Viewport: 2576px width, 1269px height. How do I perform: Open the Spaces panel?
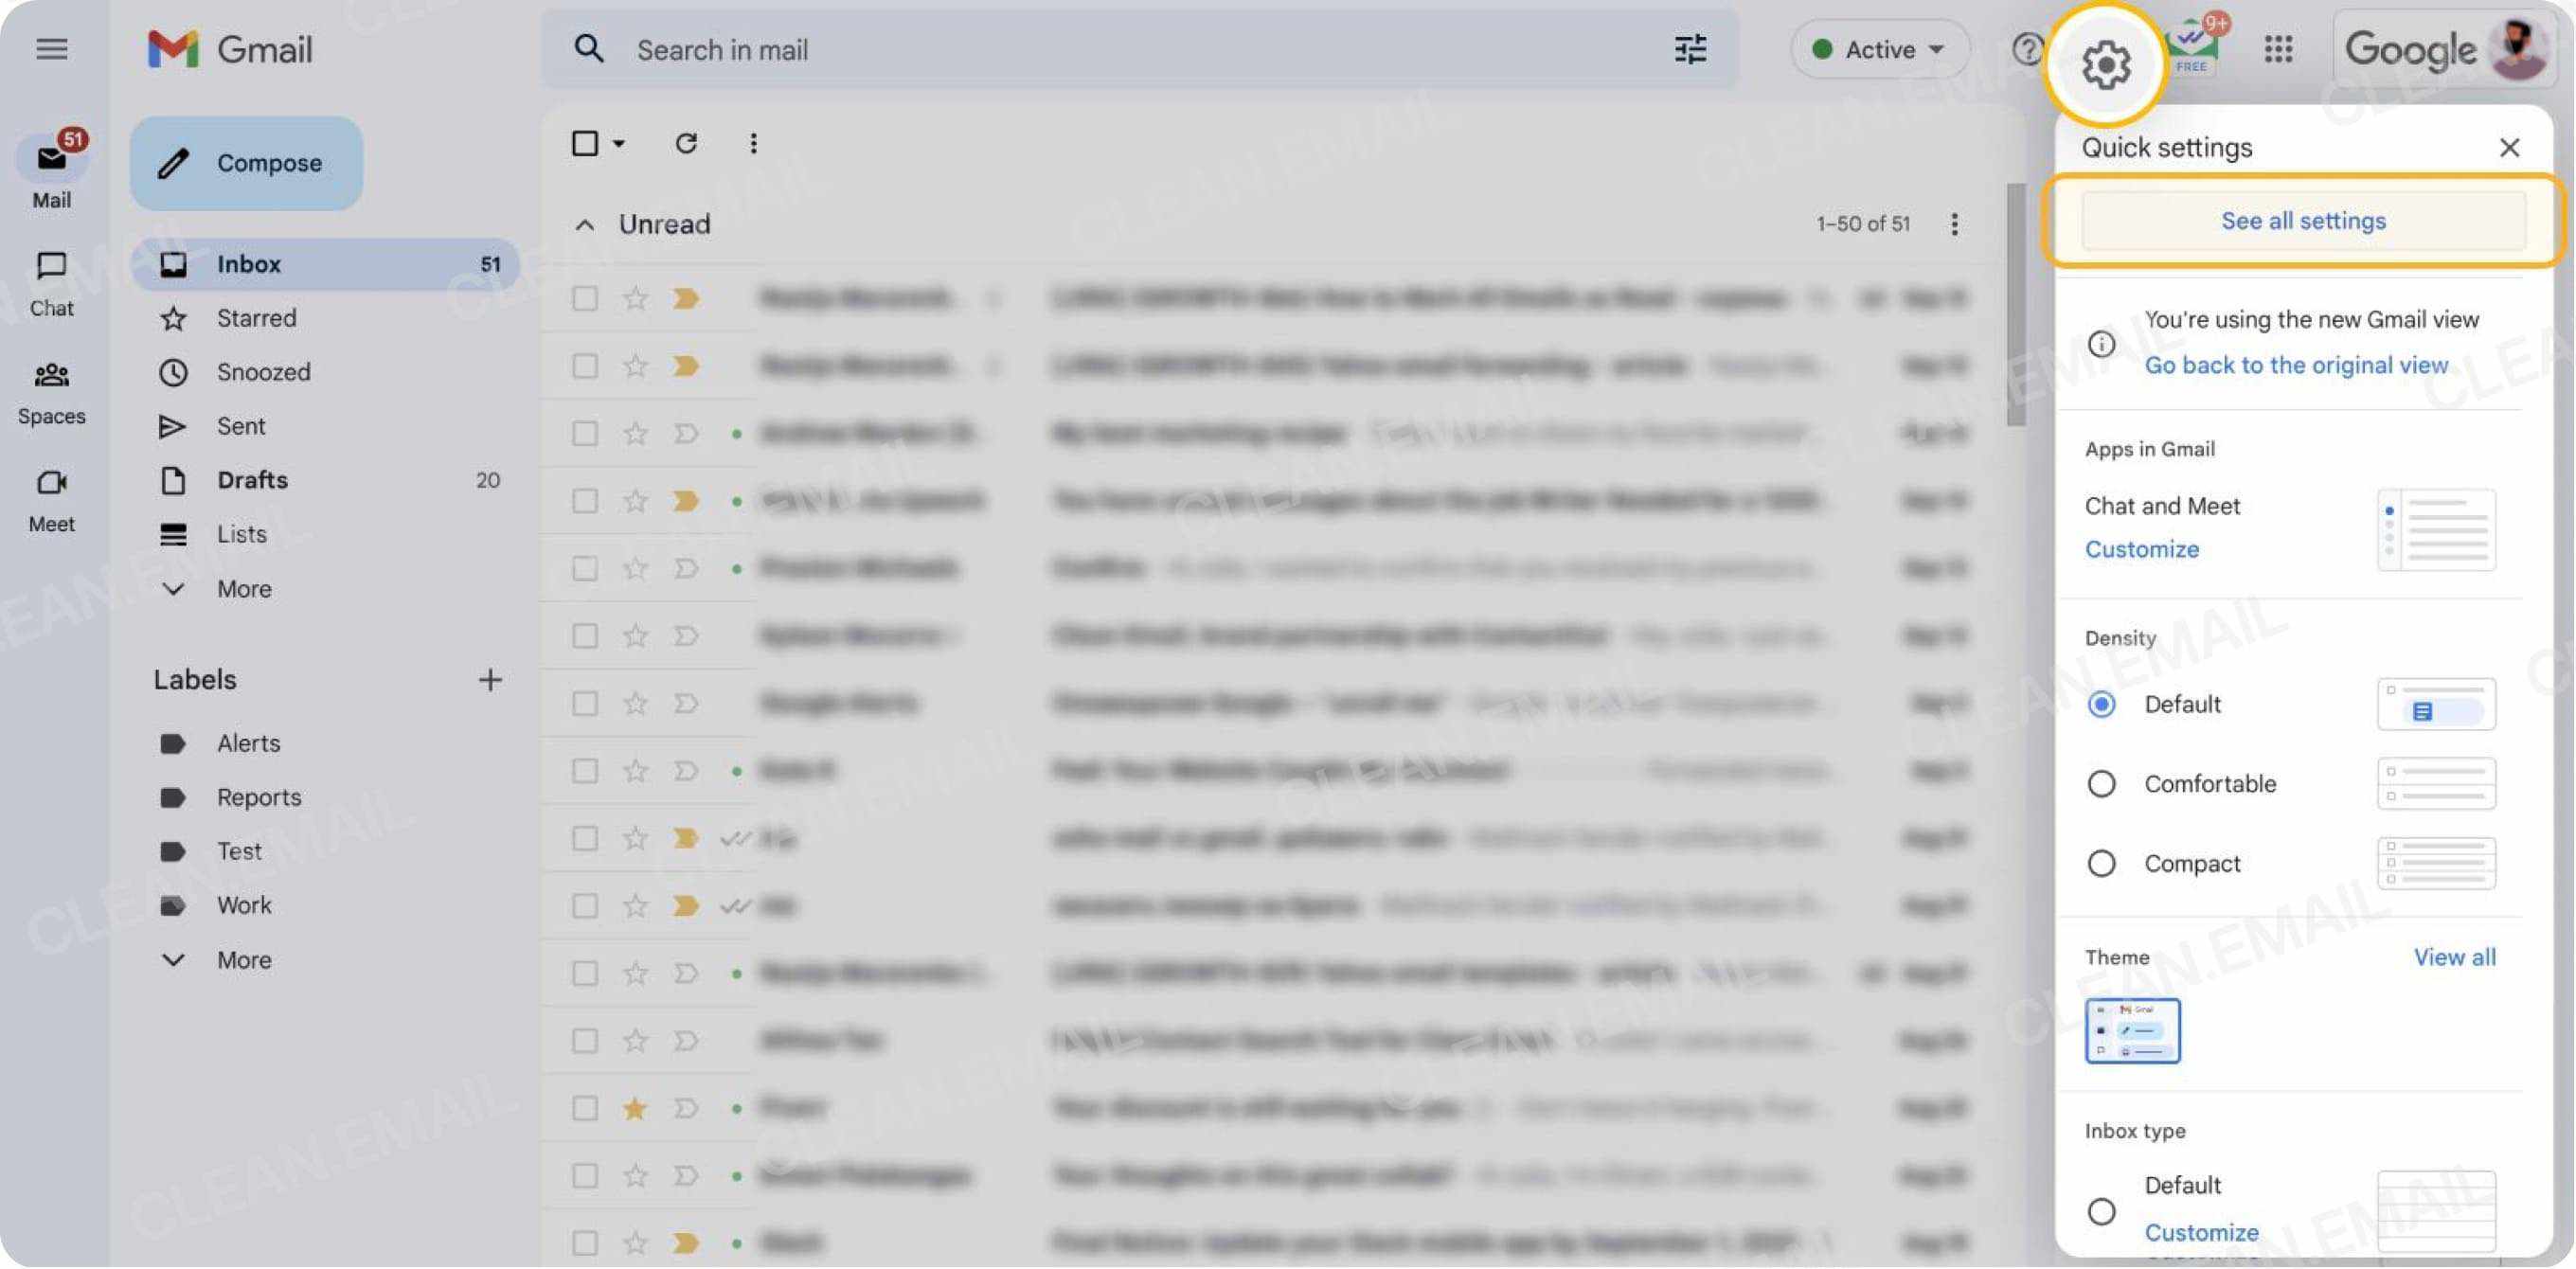[x=51, y=389]
